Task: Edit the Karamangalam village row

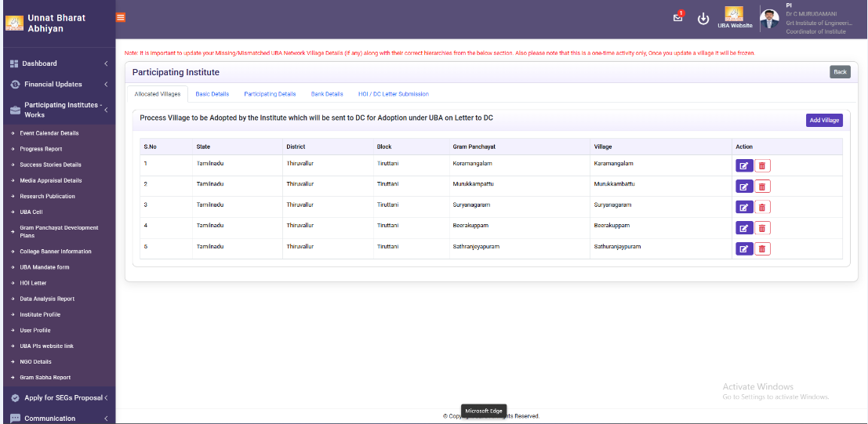Action: point(743,165)
